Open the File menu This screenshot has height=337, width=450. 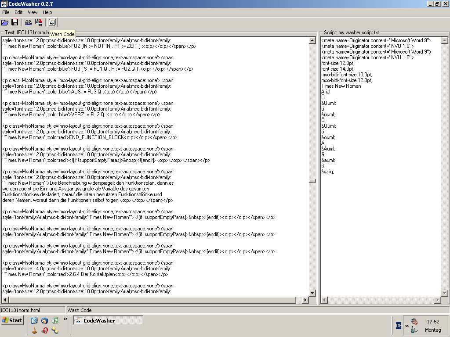point(6,12)
